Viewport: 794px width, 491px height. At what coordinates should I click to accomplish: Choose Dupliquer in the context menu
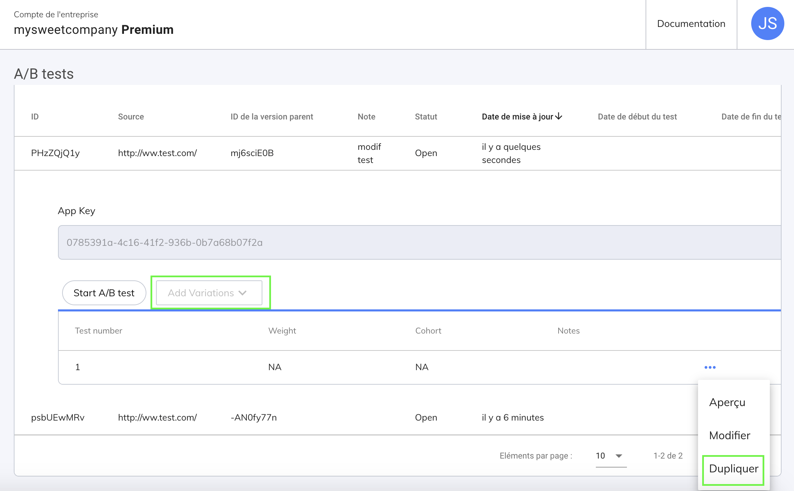tap(733, 469)
